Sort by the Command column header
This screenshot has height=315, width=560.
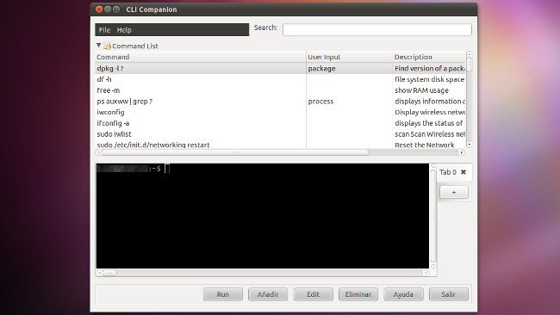click(201, 57)
